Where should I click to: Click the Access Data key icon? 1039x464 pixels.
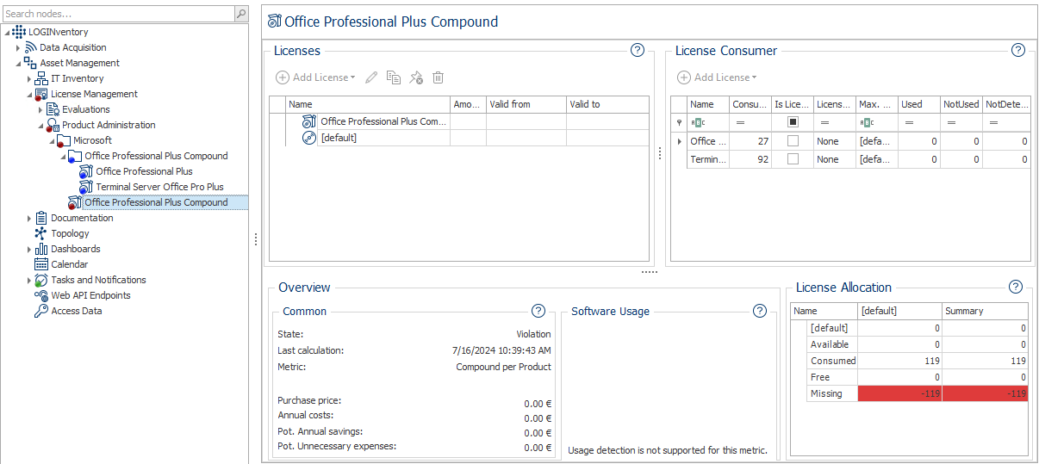click(x=41, y=311)
